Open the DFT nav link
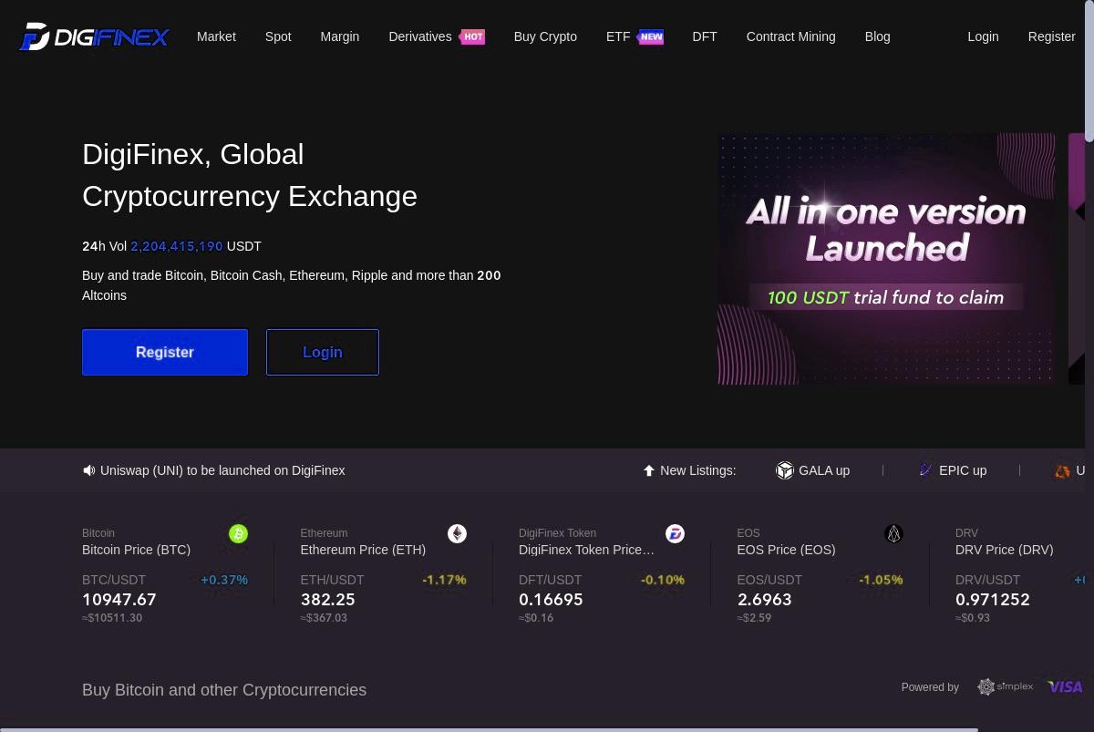The height and width of the screenshot is (732, 1094). [705, 36]
